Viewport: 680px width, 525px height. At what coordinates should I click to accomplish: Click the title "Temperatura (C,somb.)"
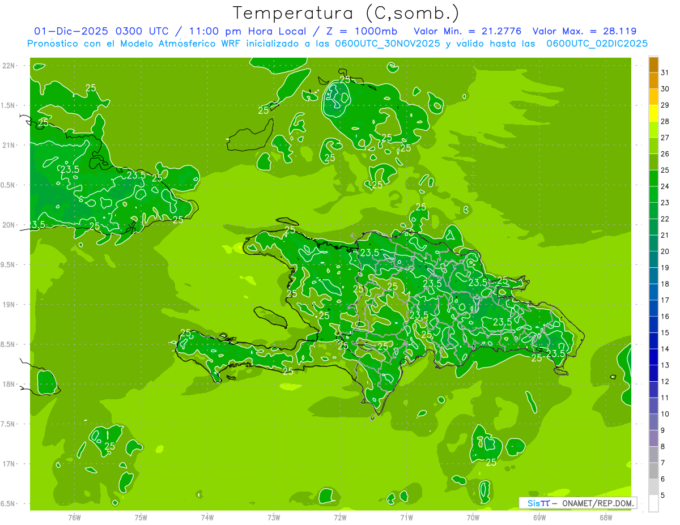coord(346,14)
